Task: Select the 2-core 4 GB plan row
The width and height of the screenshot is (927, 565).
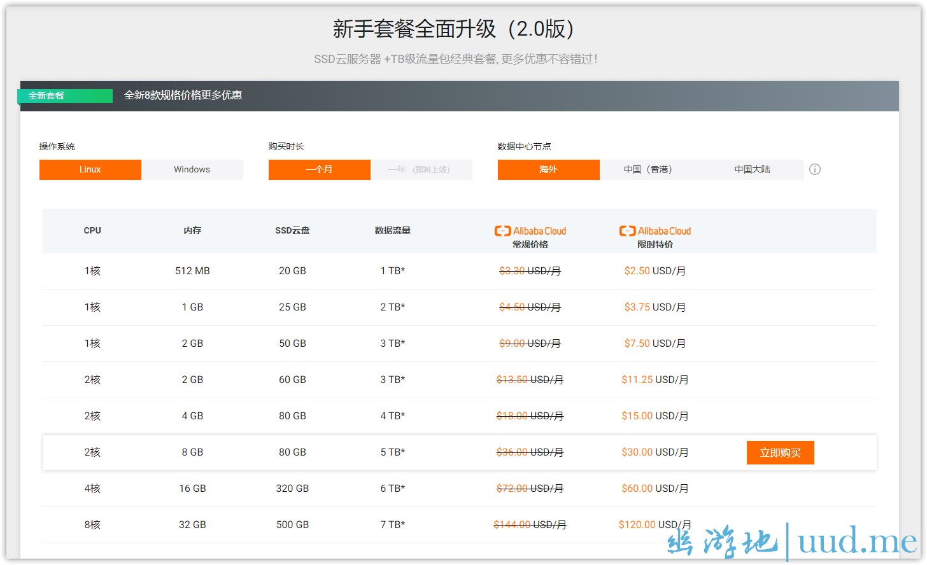Action: coord(192,416)
